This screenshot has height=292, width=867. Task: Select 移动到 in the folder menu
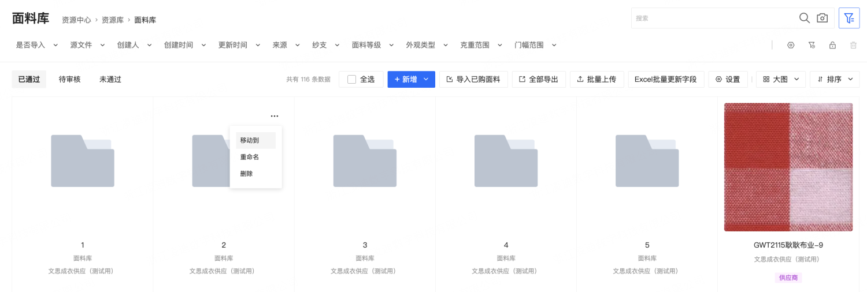tap(250, 140)
